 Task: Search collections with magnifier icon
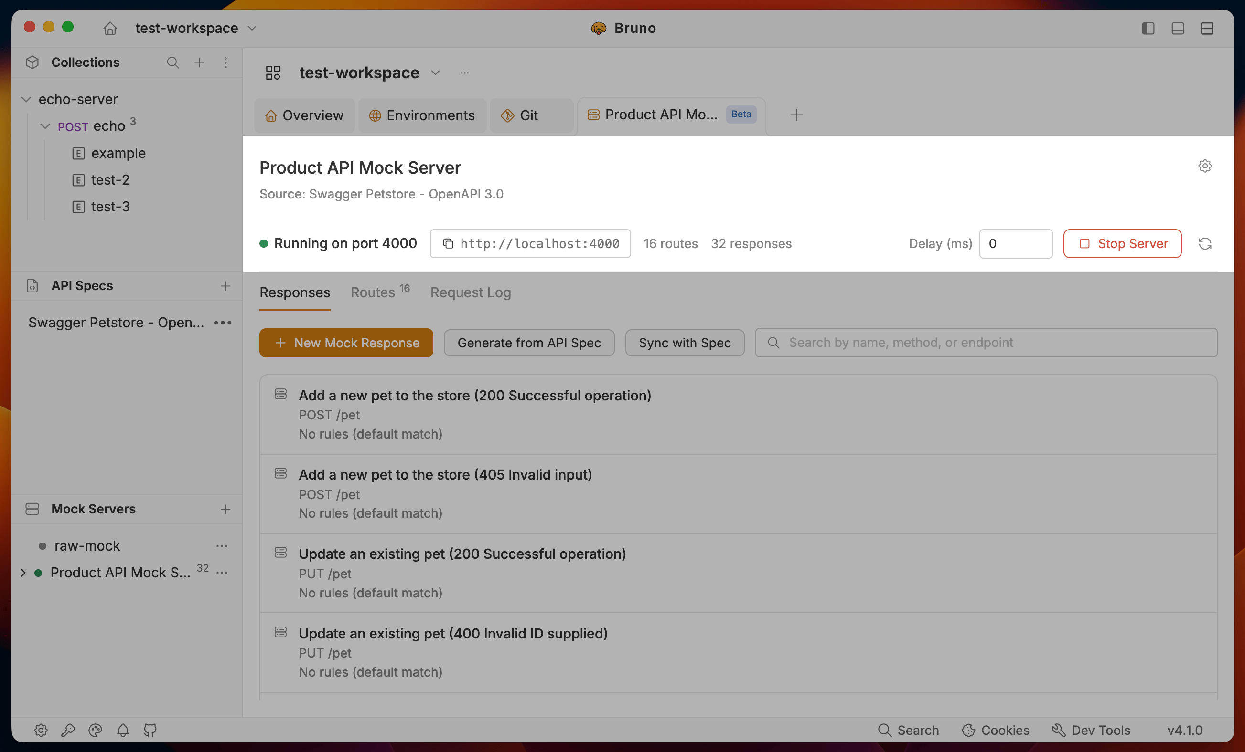pos(173,63)
